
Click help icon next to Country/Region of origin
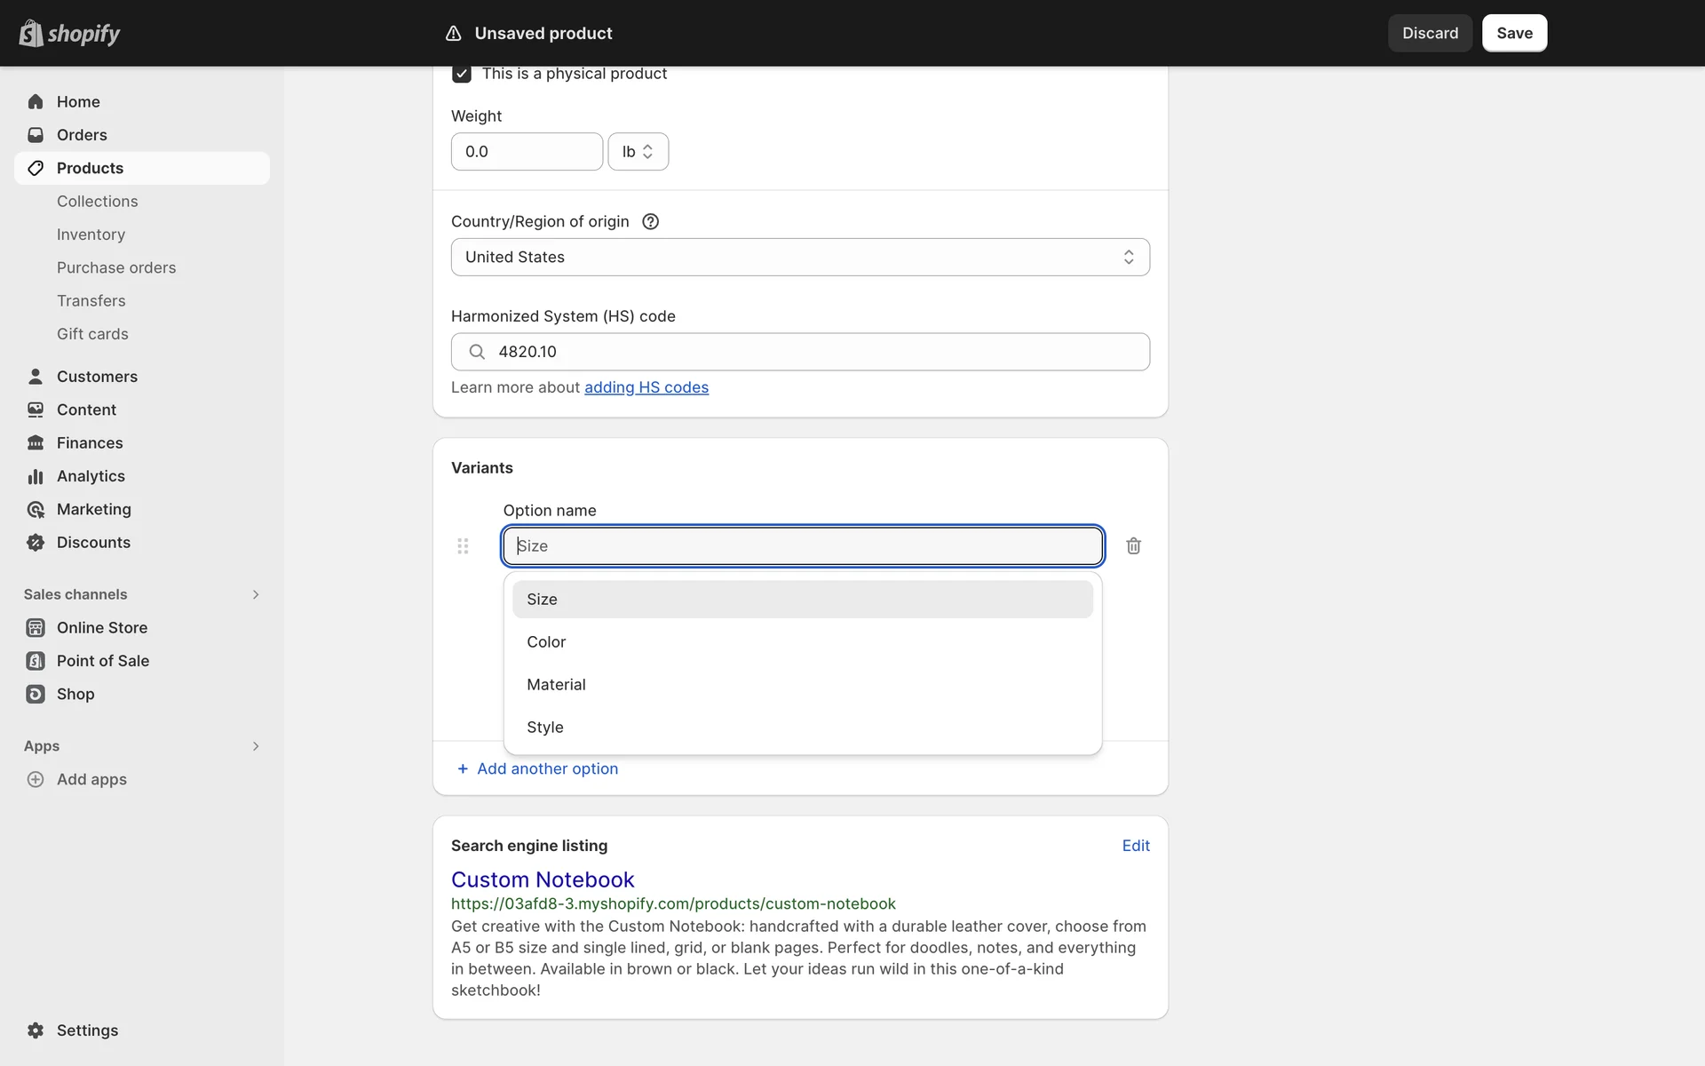pyautogui.click(x=650, y=222)
